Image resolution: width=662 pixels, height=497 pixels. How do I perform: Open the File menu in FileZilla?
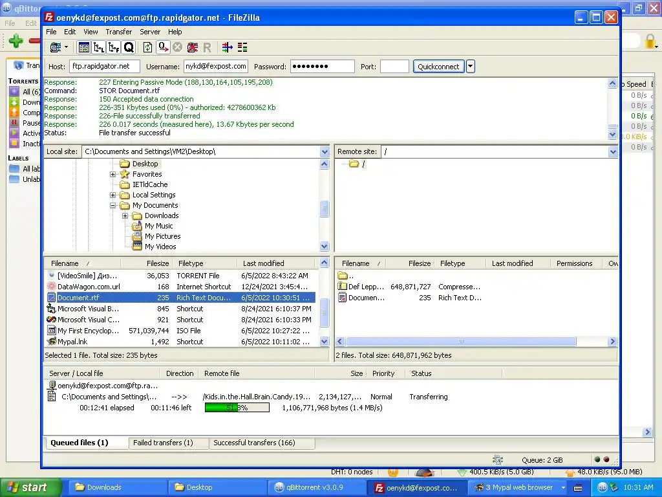[x=51, y=32]
